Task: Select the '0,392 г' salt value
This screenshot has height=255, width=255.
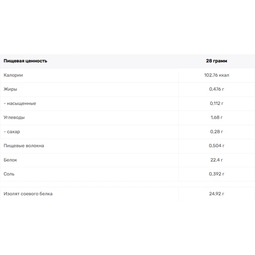Action: [x=216, y=174]
